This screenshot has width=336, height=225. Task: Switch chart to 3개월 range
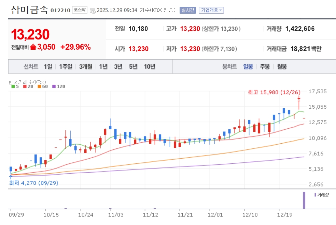(x=85, y=67)
